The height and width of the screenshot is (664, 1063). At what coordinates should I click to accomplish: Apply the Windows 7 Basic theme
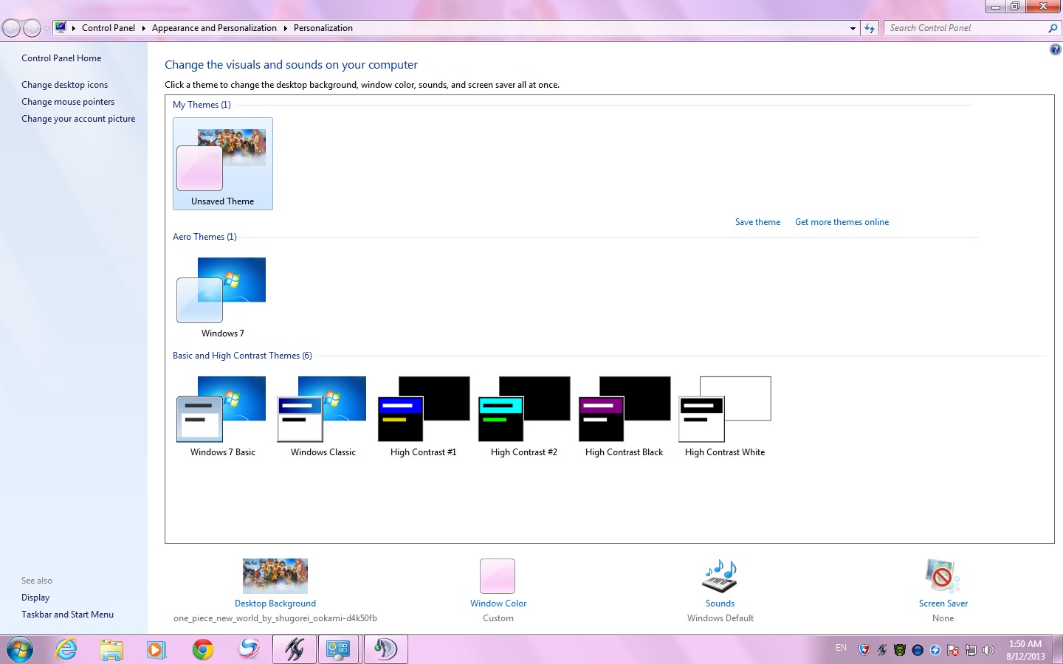[223, 416]
